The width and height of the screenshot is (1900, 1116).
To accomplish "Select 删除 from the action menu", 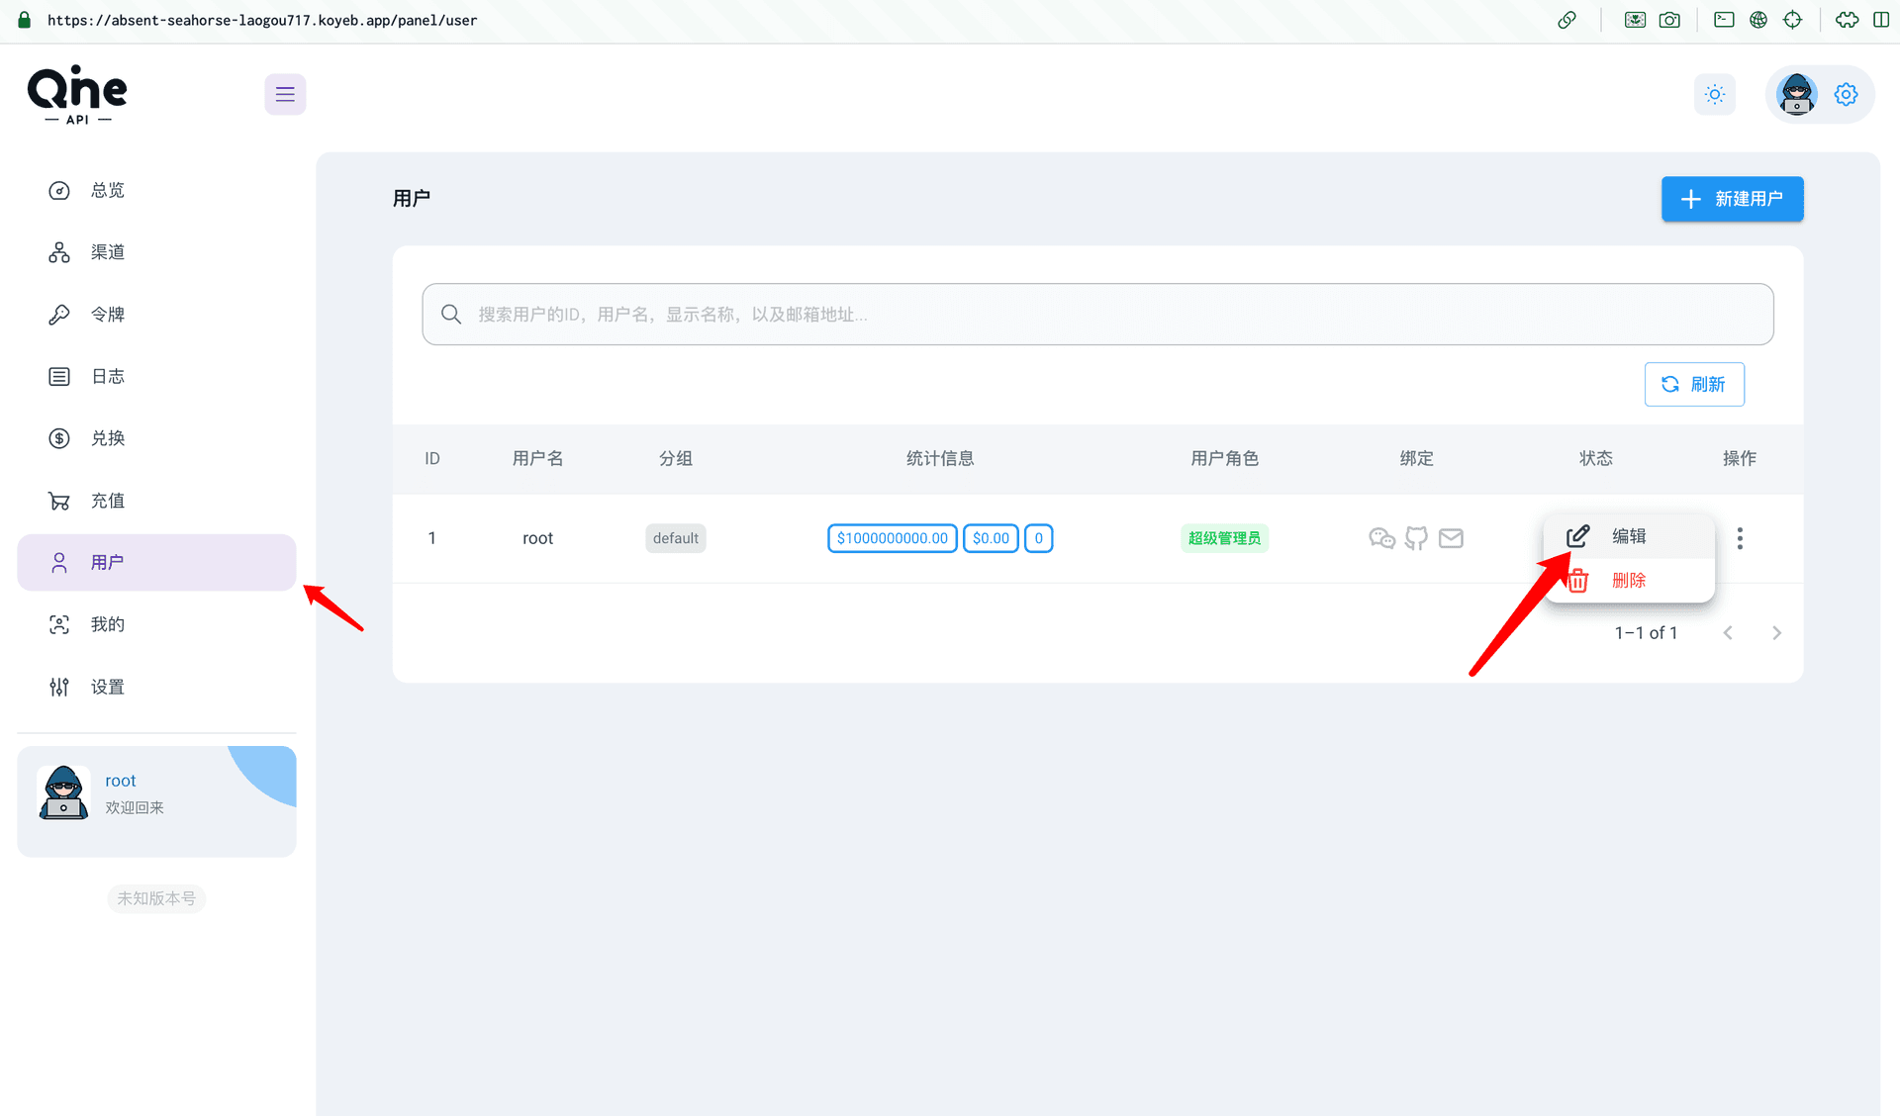I will tap(1629, 581).
